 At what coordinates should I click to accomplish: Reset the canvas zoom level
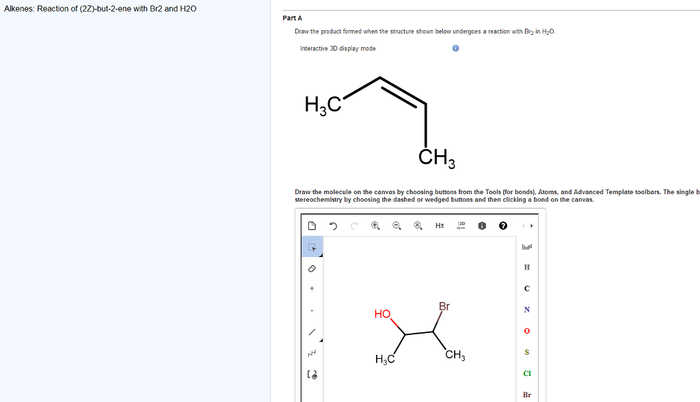click(x=418, y=225)
